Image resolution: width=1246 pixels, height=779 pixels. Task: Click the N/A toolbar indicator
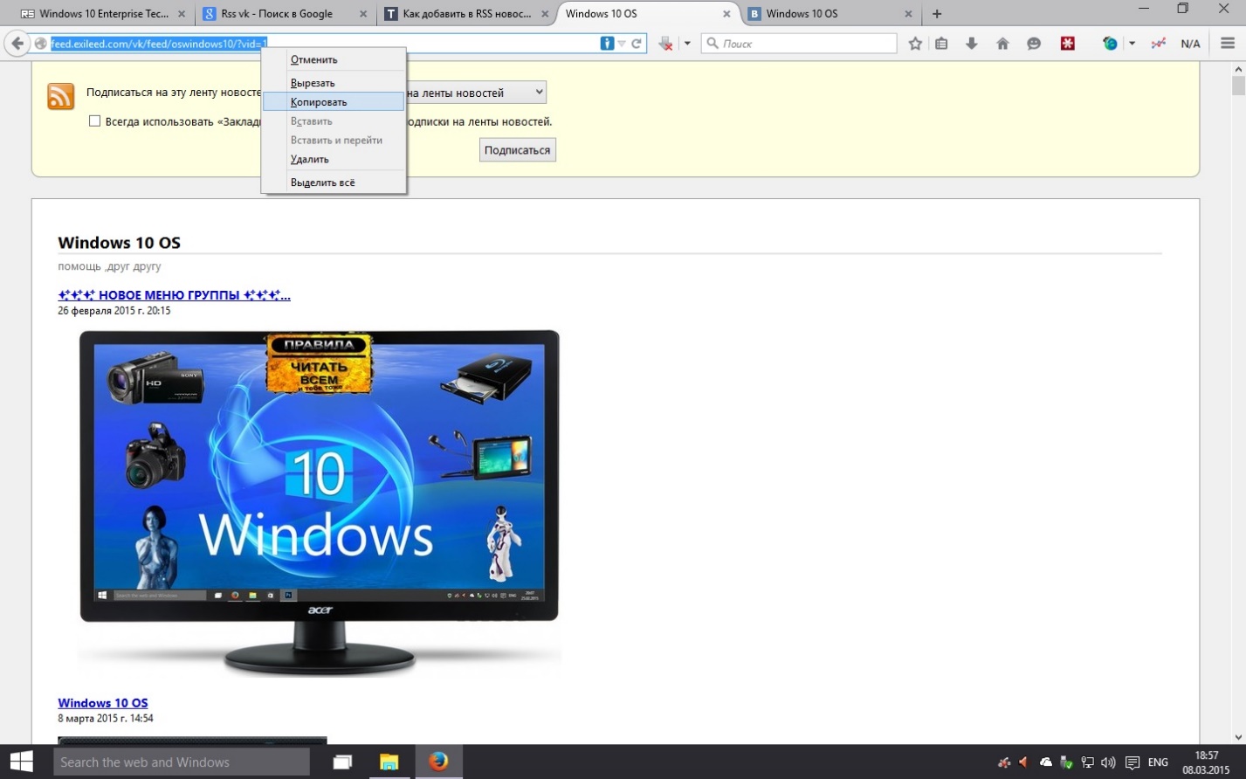(1190, 44)
